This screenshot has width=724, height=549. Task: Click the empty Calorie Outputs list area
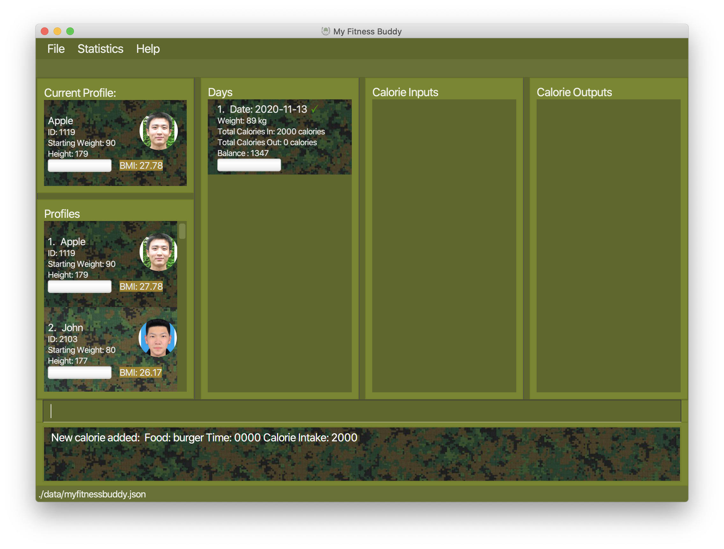[x=608, y=246]
